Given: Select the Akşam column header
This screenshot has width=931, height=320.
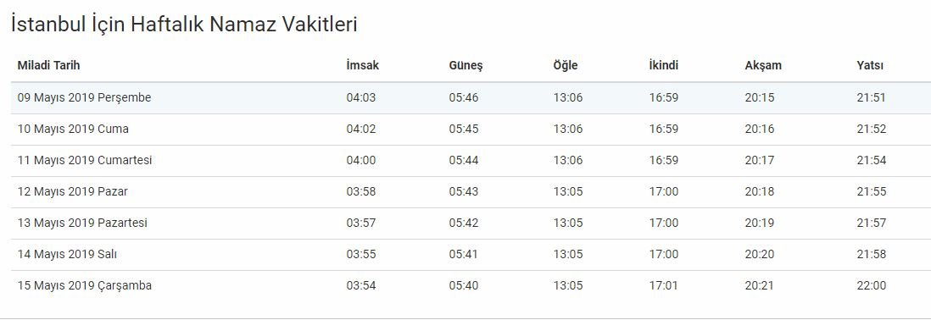Looking at the screenshot, I should (x=763, y=66).
